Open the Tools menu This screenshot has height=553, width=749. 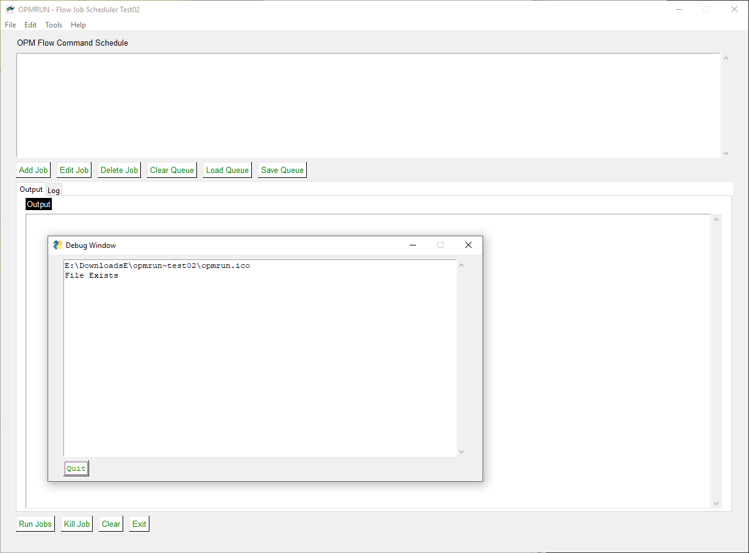click(x=54, y=25)
